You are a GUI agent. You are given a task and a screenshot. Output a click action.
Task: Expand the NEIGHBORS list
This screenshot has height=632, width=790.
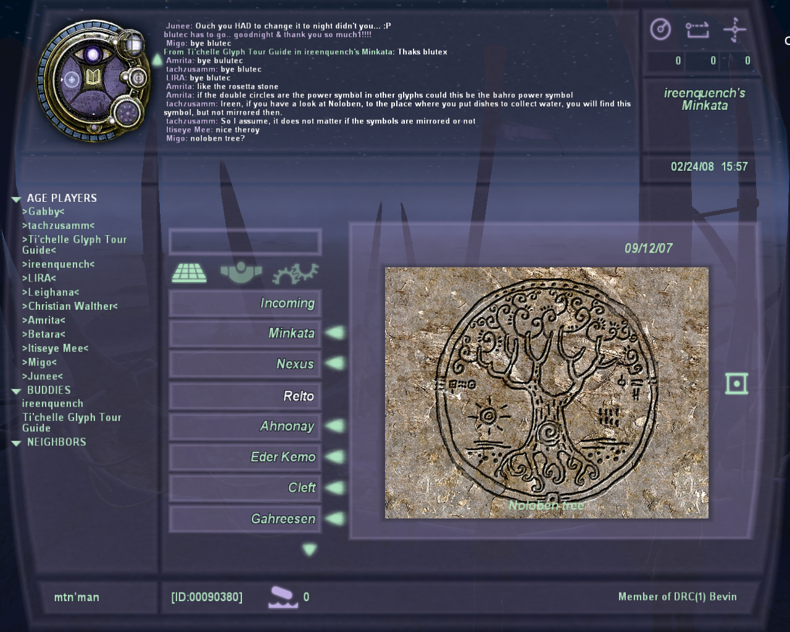16,443
